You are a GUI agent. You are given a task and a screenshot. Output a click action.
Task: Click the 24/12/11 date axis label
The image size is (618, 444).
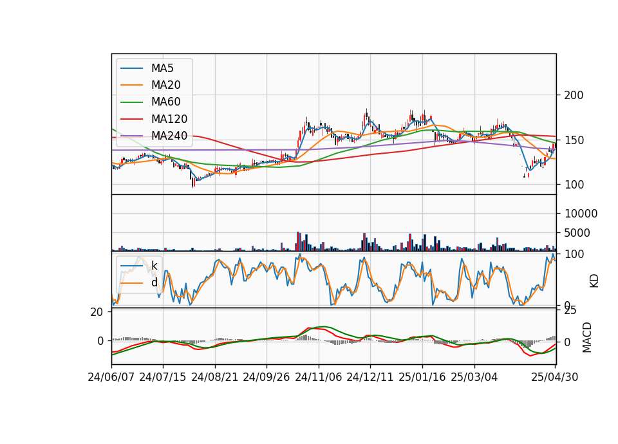tap(370, 377)
